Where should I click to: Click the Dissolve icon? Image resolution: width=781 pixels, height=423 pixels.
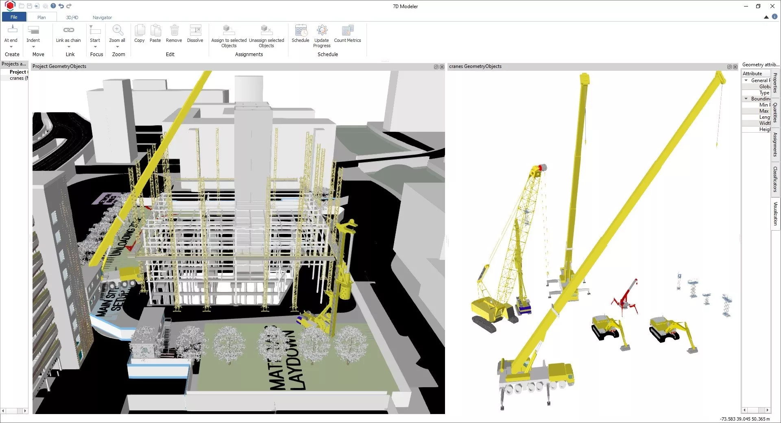click(x=195, y=30)
